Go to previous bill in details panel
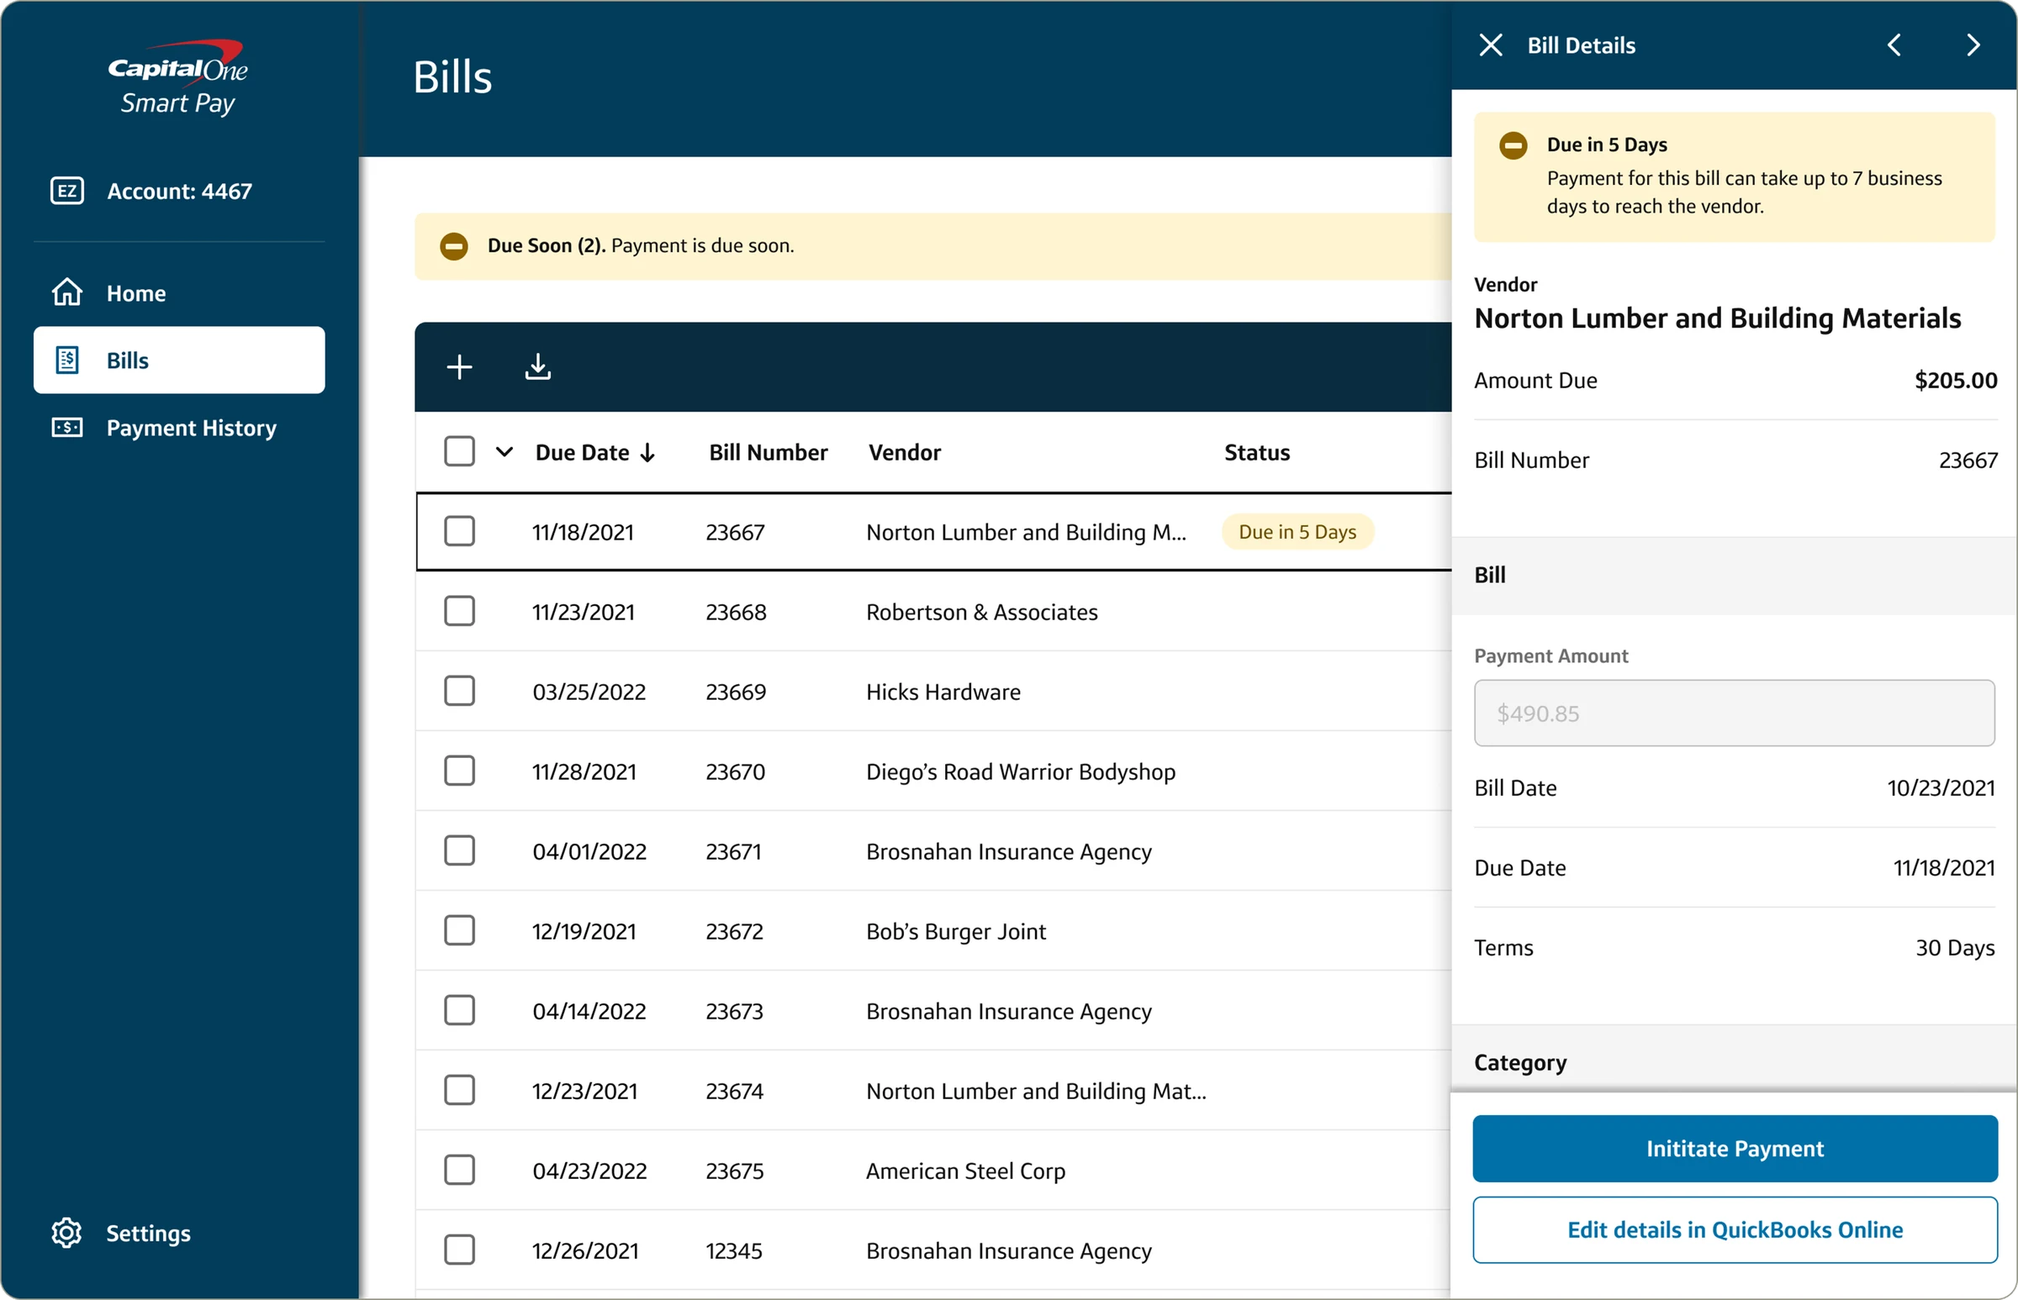This screenshot has height=1300, width=2018. [1894, 45]
